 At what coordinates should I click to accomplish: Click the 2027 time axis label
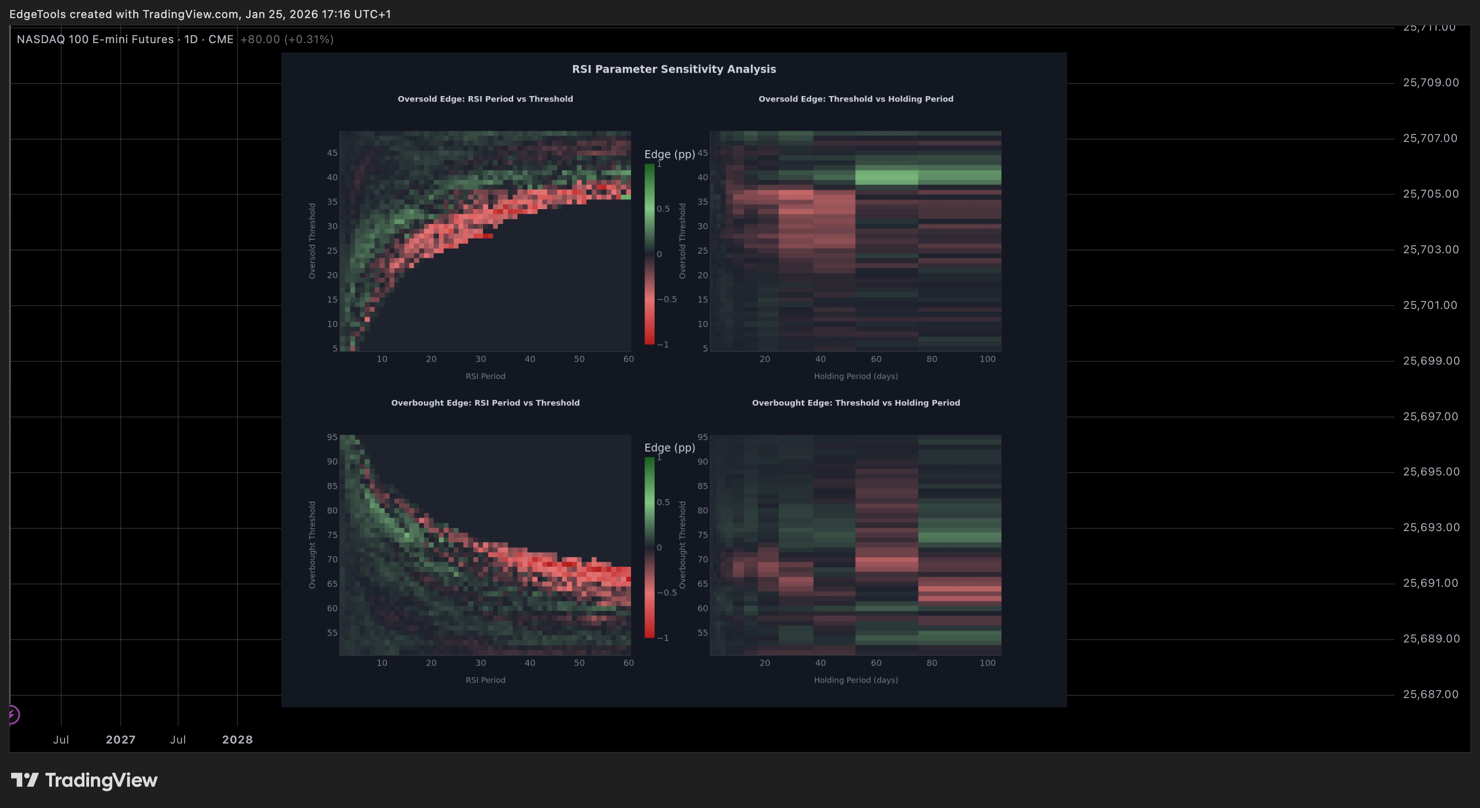tap(121, 740)
